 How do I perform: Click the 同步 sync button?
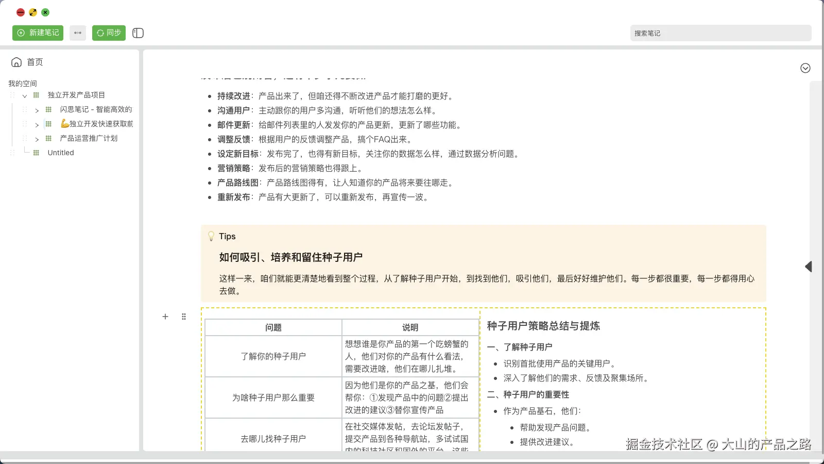point(109,33)
